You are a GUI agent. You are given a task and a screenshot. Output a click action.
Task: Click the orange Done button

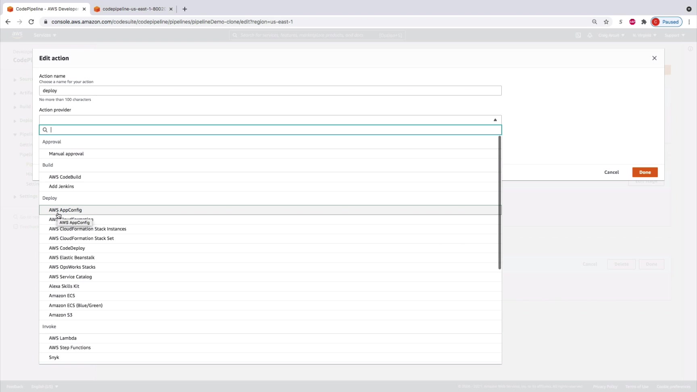[x=645, y=172]
